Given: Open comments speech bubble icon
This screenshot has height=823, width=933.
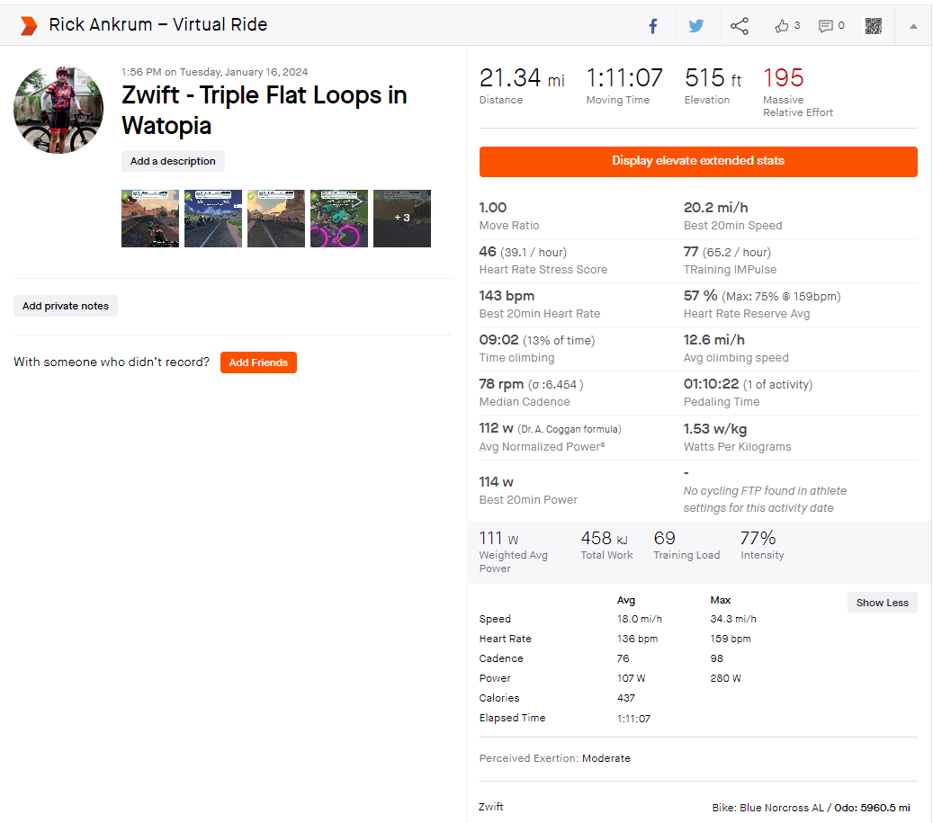Looking at the screenshot, I should (825, 26).
